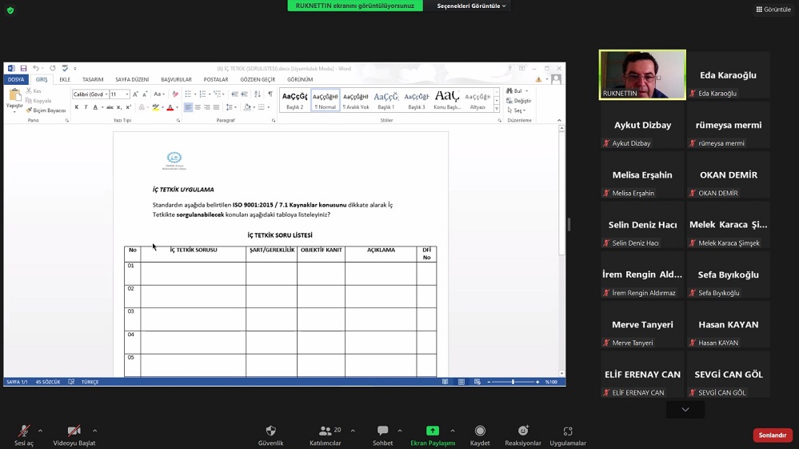Image resolution: width=799 pixels, height=449 pixels.
Task: Select Eda Karaoğlu participant tile
Action: point(728,75)
